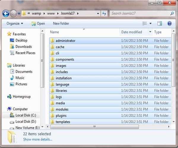Click the horizontal scrollbar in file list
178x148 pixels.
94,126
